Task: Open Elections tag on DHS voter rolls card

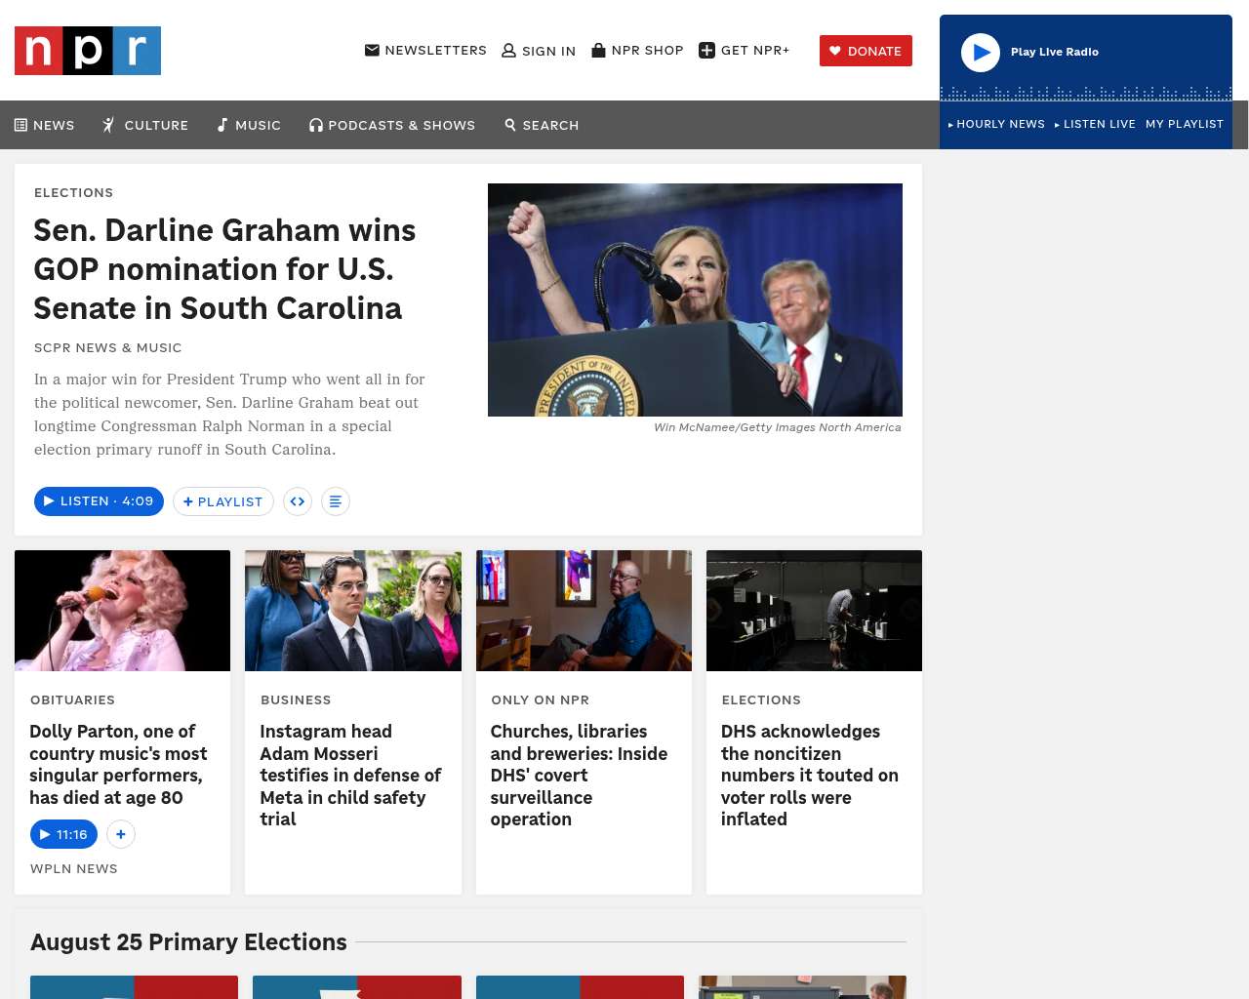Action: coord(761,699)
